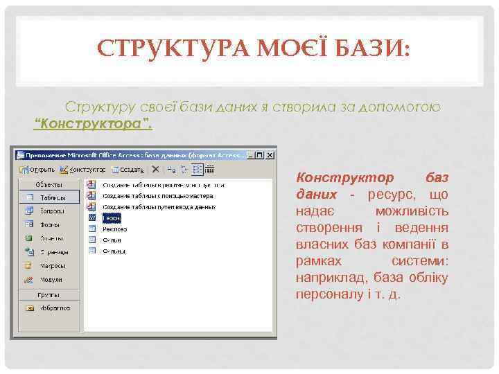This screenshot has height=374, width=499.
Task: Click the Создать toolbar button
Action: tap(128, 170)
